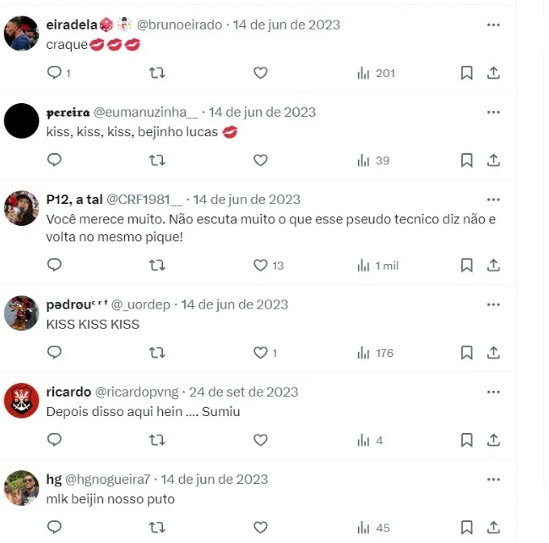549x543 pixels.
Task: Open three-dot menu on hg's tweet
Action: point(493,480)
